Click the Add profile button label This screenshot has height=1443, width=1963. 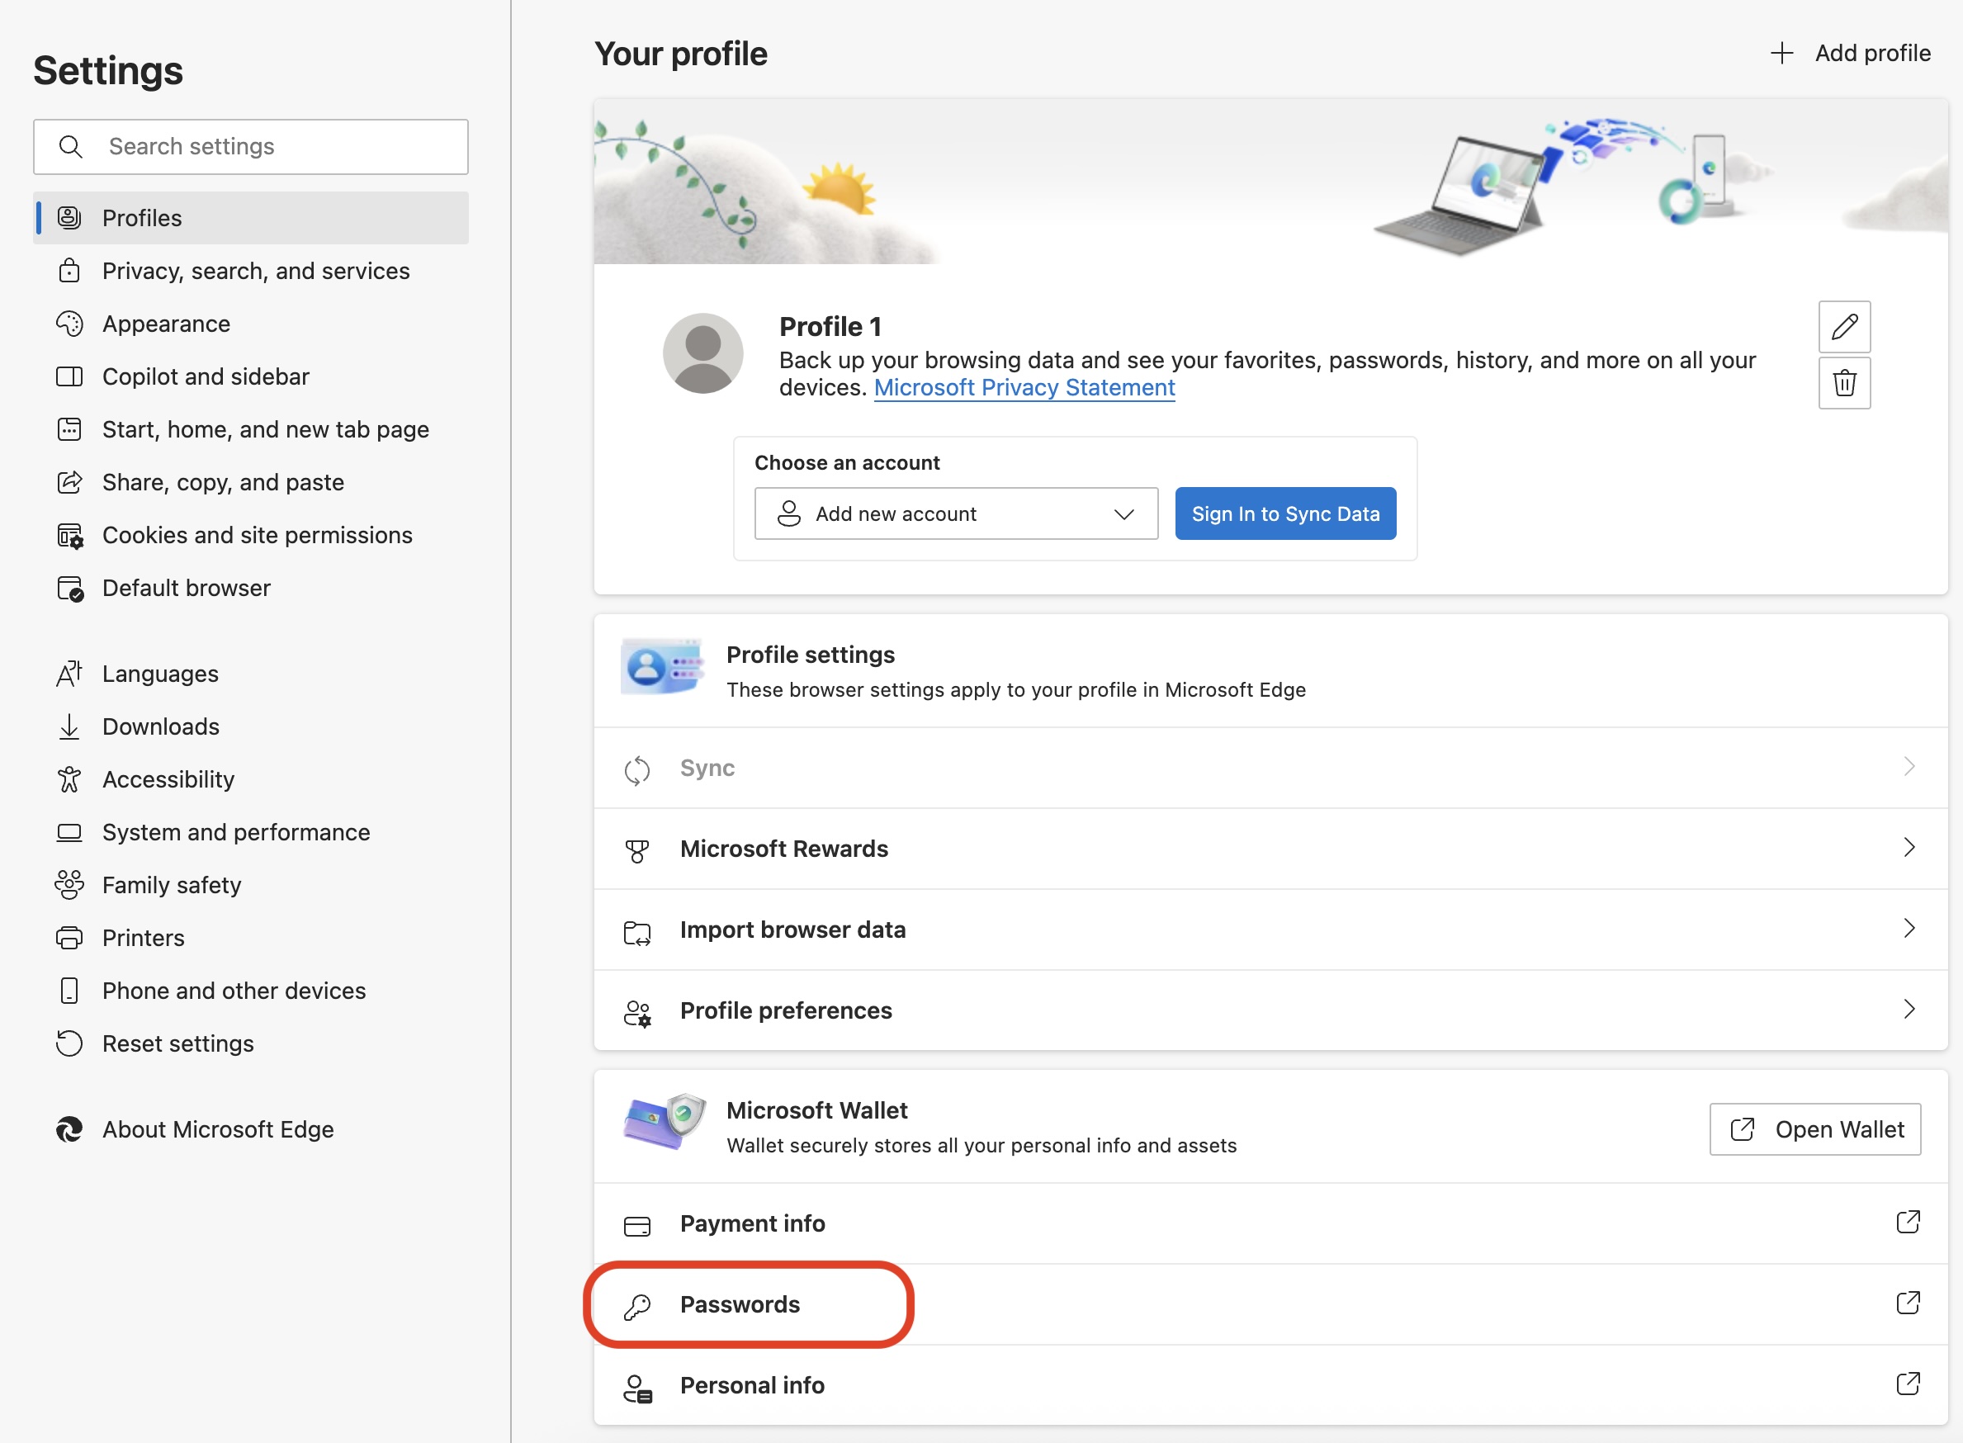tap(1872, 54)
